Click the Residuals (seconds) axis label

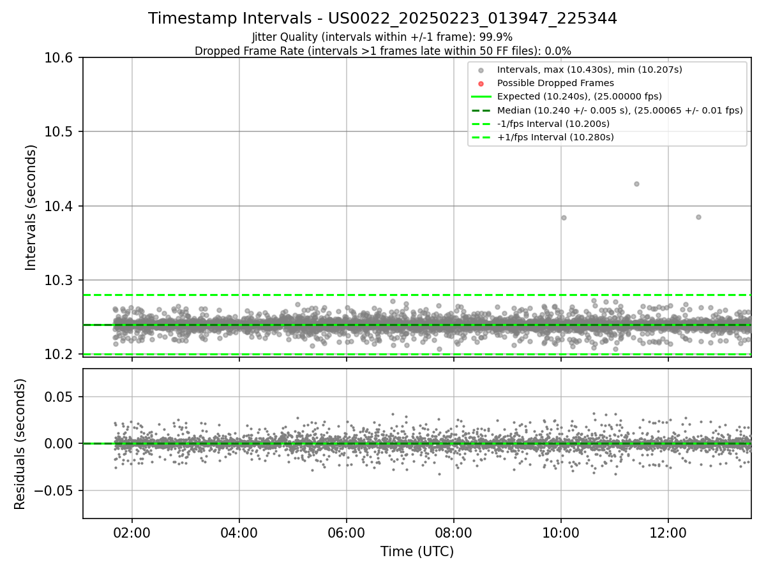[x=20, y=444]
